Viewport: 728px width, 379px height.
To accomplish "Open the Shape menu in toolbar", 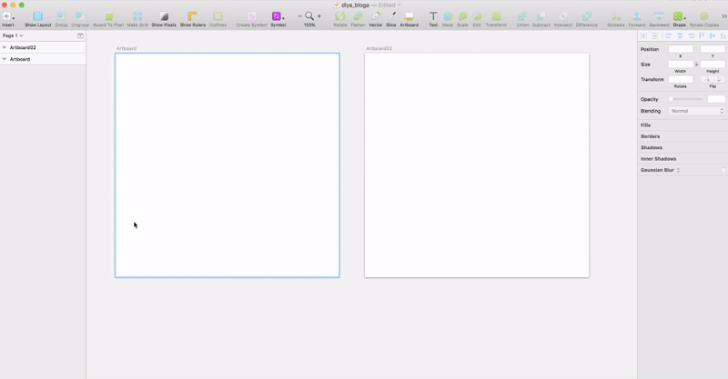I will point(679,17).
